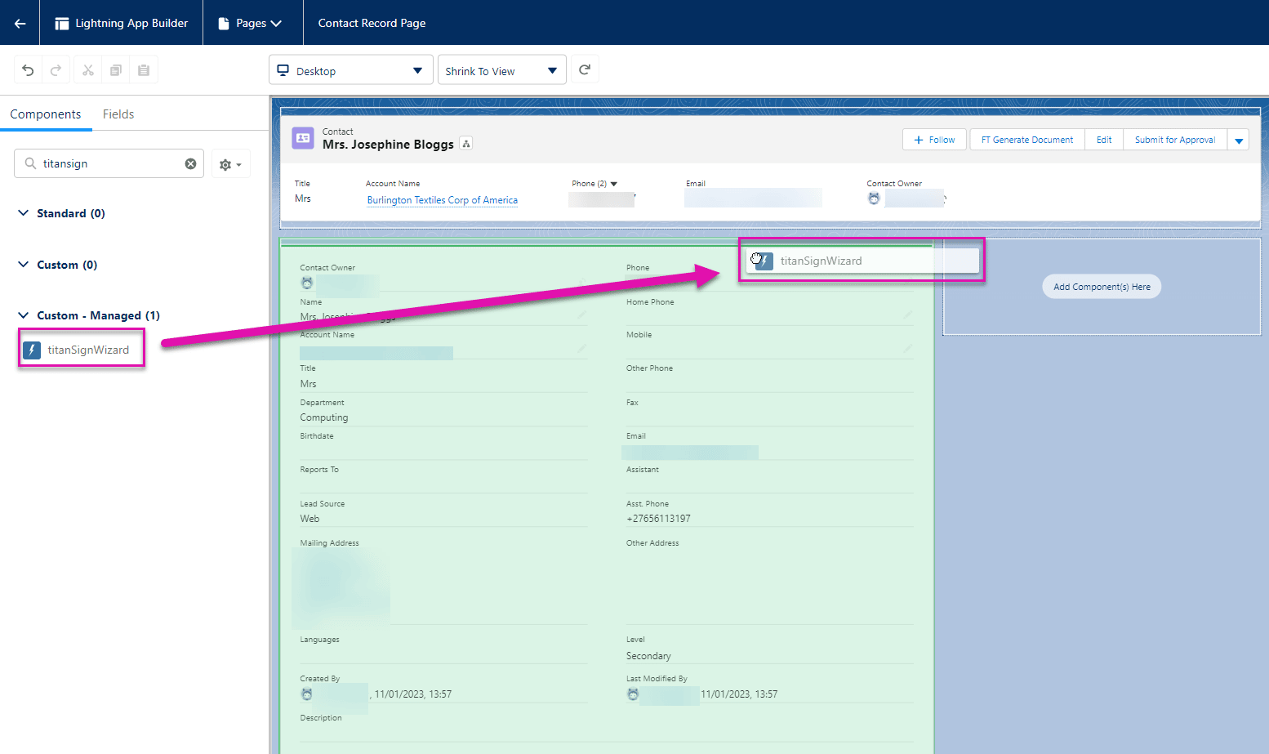Open the Burlington Textiles Corp of America link
Image resolution: width=1269 pixels, height=754 pixels.
tap(442, 200)
